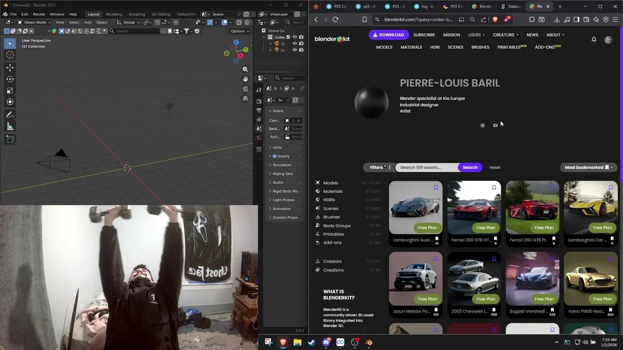Open the Object Mode dropdown

(34, 22)
